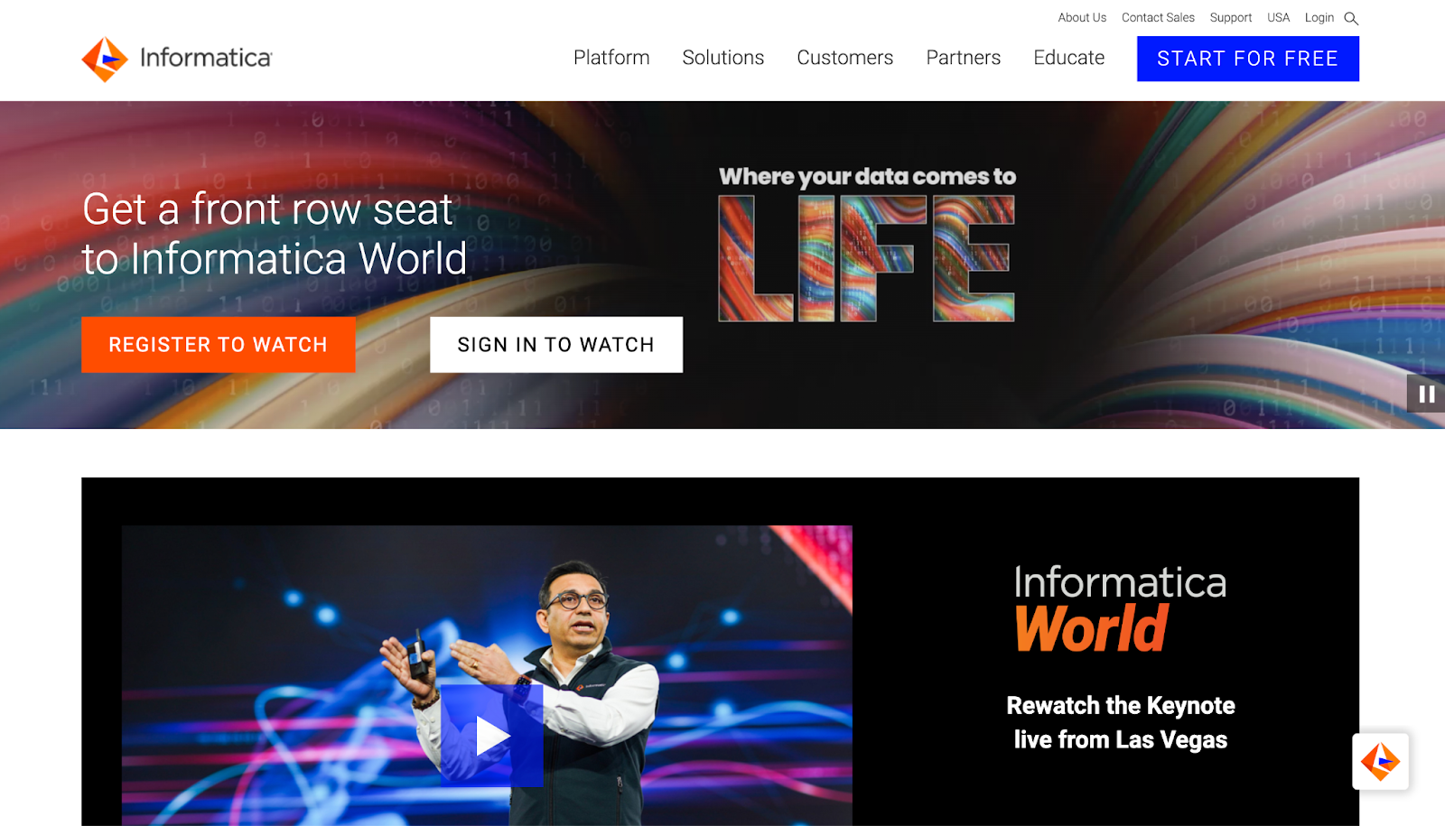1445x826 pixels.
Task: Click the keynote speaker video thumbnail
Action: [487, 675]
